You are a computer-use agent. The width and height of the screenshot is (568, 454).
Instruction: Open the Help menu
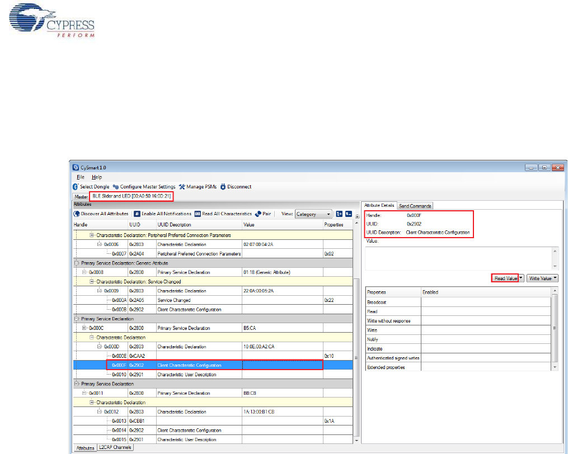(97, 177)
